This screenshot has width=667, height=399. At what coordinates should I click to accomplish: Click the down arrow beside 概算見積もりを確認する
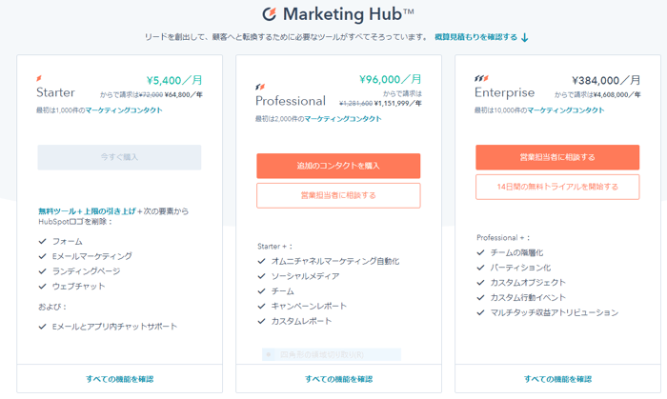[525, 38]
